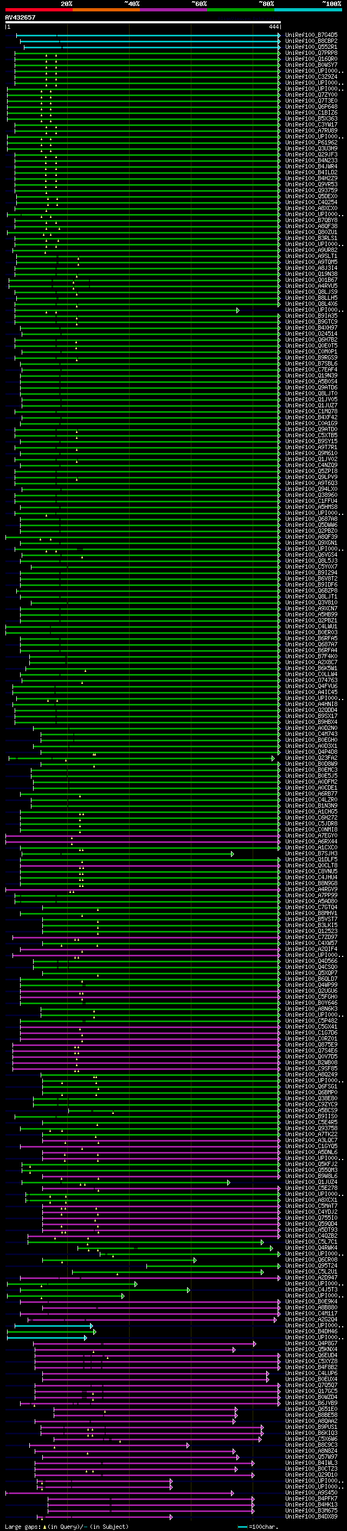Select hit label UniRef100_C4J5T3
Screen dimensions: 347x1531
tap(311, 1289)
